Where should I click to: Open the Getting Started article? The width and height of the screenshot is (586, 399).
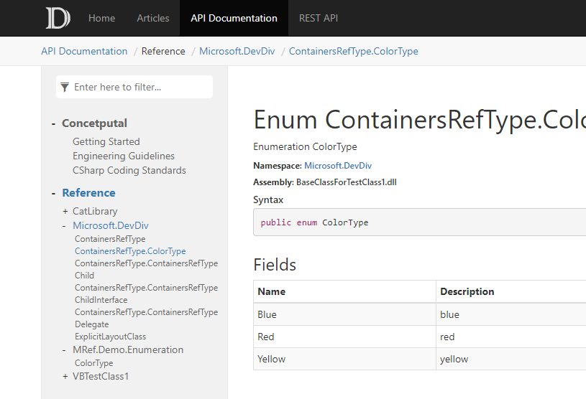[106, 141]
